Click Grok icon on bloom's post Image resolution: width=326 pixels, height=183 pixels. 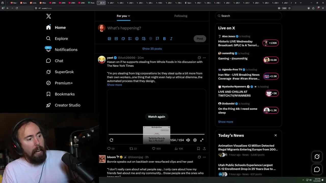click(x=199, y=157)
